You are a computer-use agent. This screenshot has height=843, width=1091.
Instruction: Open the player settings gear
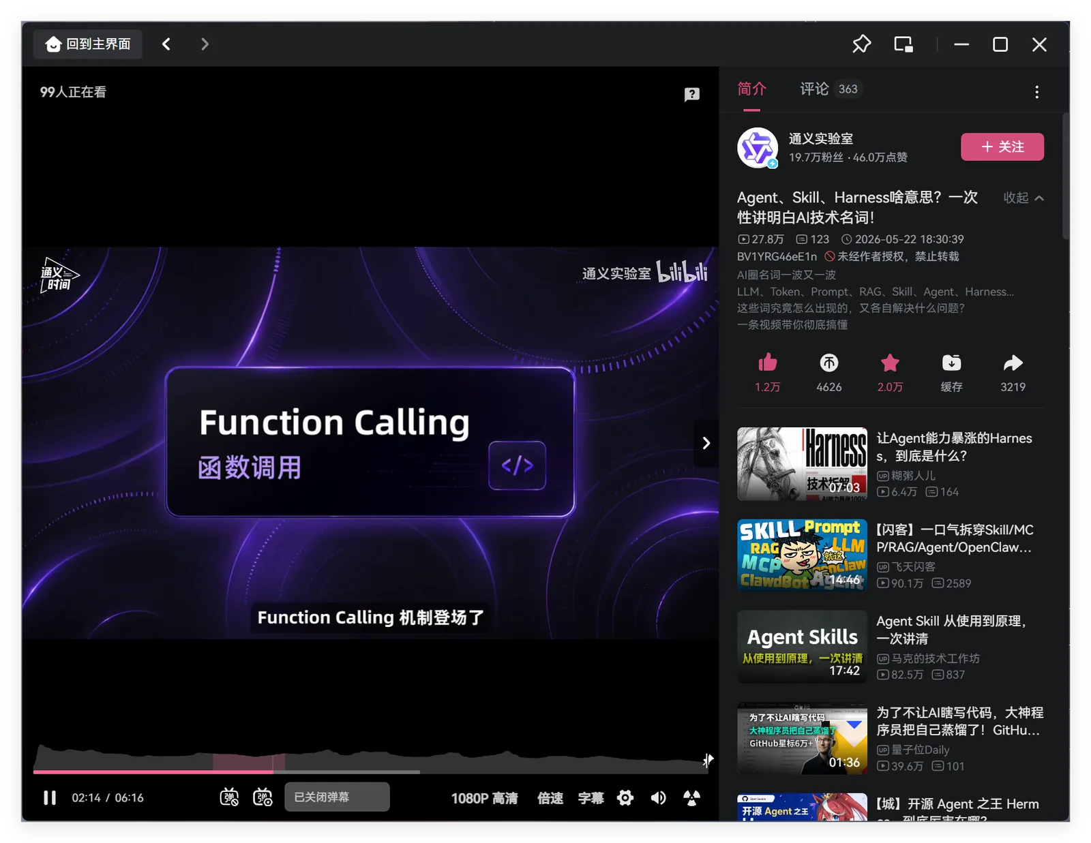(625, 797)
